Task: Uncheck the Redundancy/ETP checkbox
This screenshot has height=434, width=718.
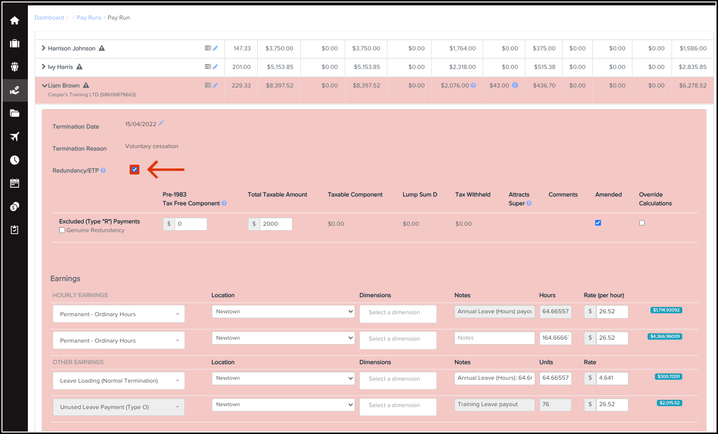Action: tap(135, 170)
